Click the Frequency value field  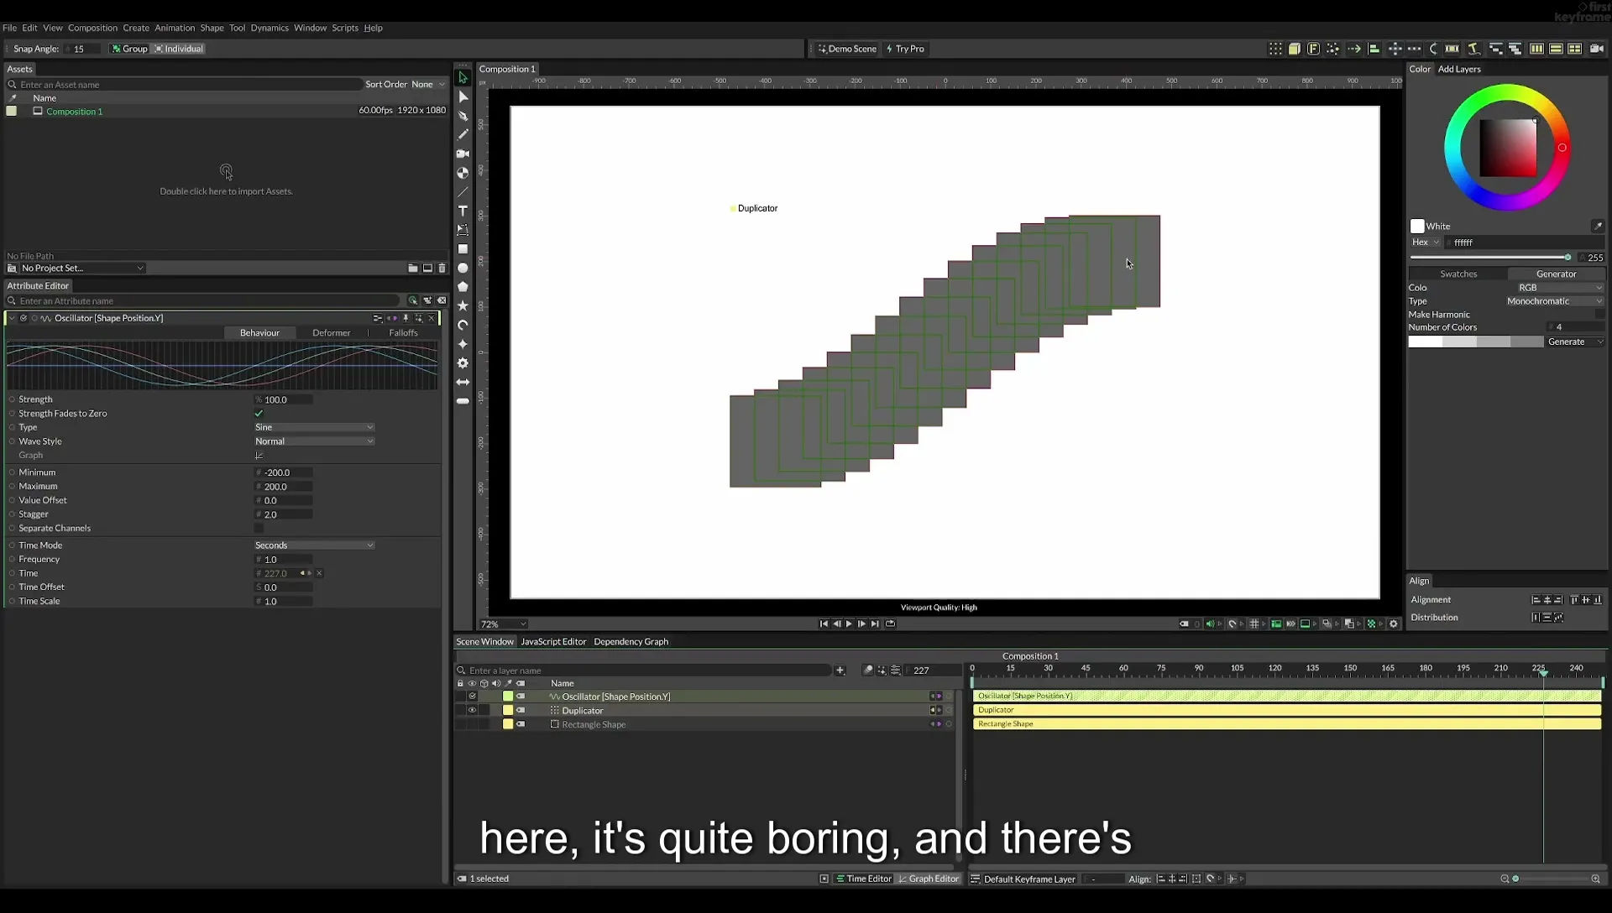coord(284,560)
